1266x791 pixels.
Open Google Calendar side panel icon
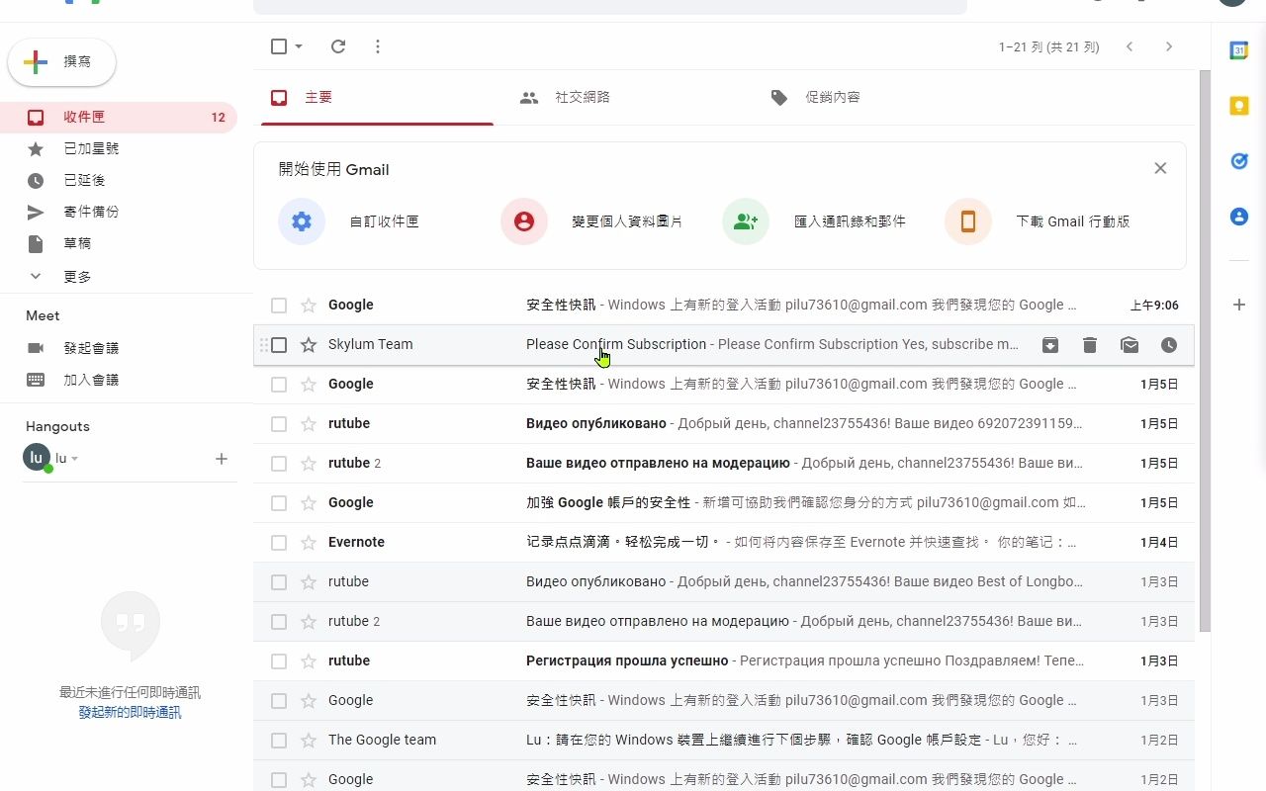coord(1238,50)
